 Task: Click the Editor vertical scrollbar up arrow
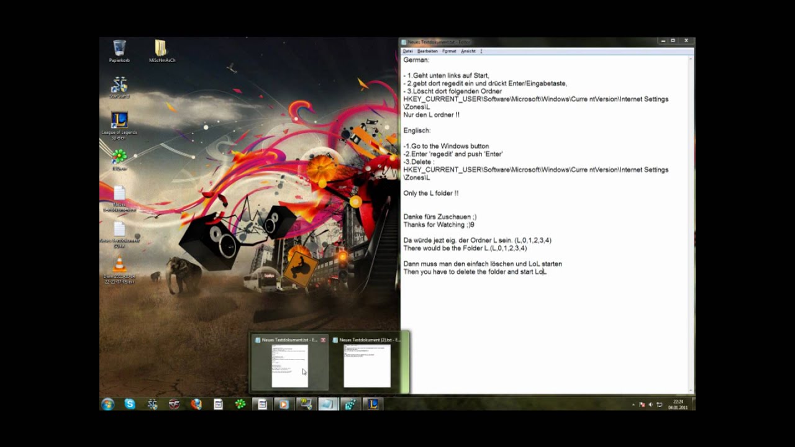pyautogui.click(x=691, y=59)
